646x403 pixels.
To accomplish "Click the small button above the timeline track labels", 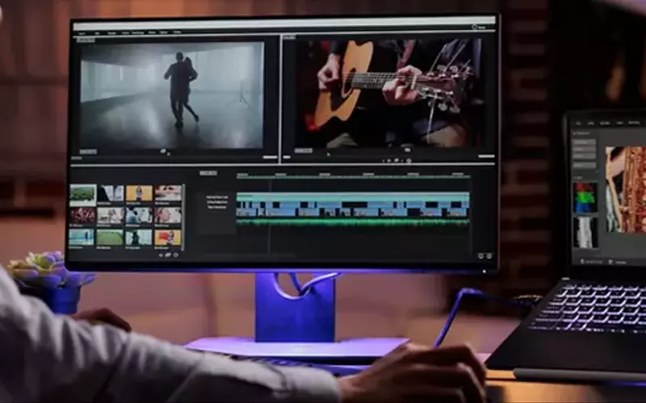I will (208, 173).
